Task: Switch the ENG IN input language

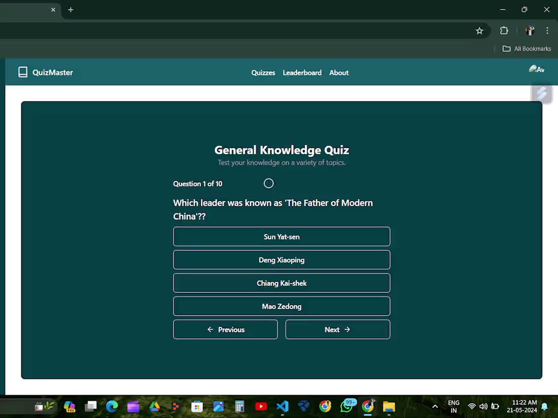Action: 454,406
